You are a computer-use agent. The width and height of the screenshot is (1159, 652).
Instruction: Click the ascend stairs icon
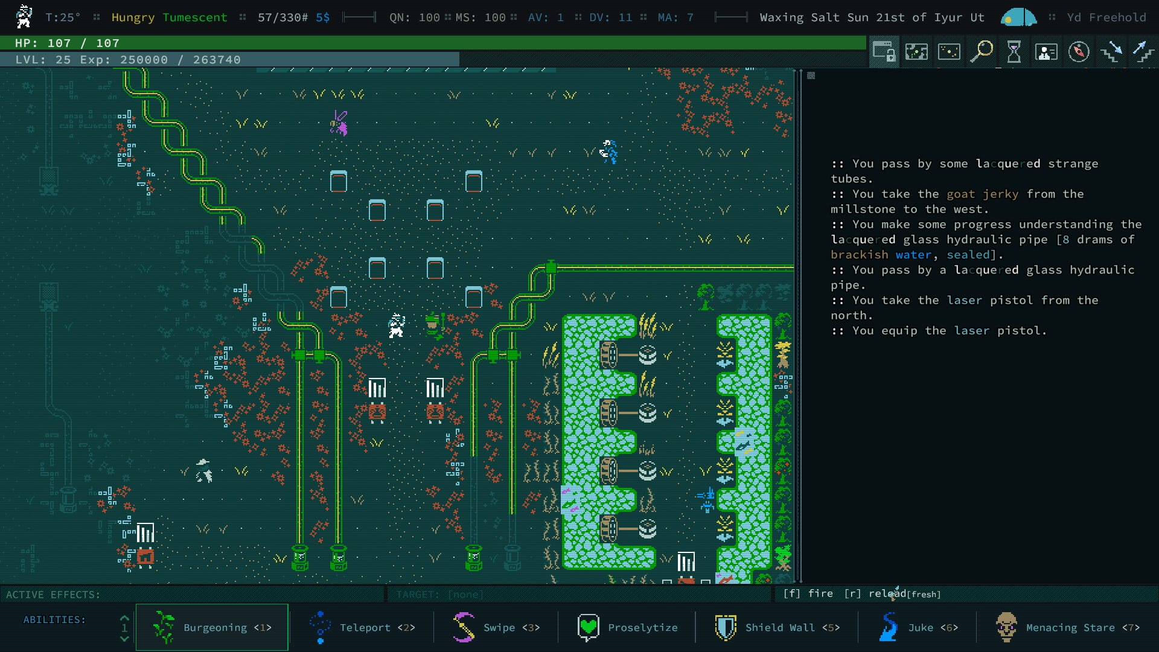[1143, 52]
